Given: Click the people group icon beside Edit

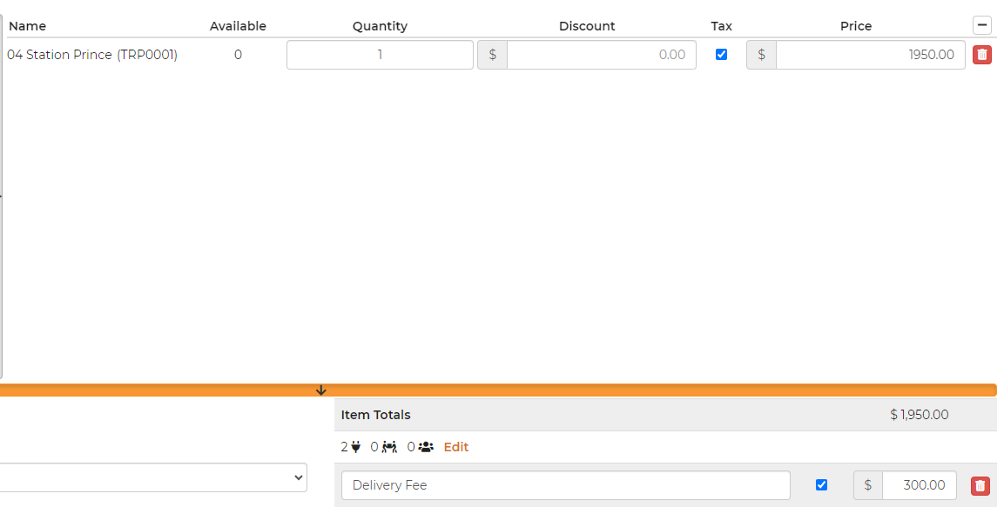Looking at the screenshot, I should tap(426, 447).
